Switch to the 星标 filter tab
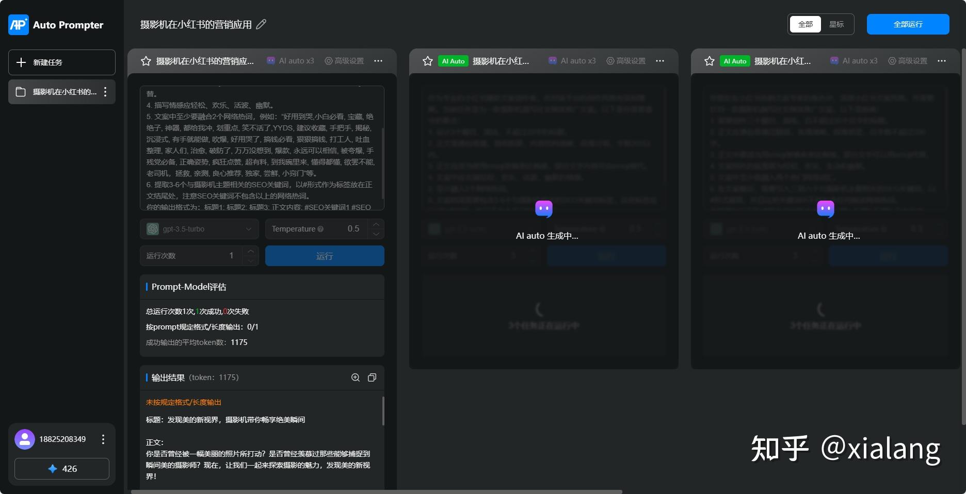Image resolution: width=966 pixels, height=494 pixels. 836,24
